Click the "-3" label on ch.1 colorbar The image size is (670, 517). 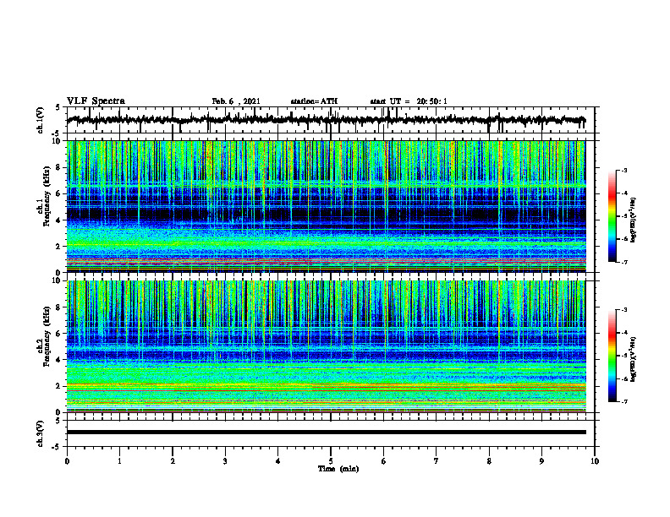(x=623, y=170)
